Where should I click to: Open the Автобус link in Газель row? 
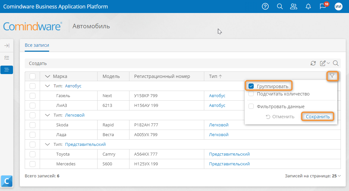click(217, 96)
